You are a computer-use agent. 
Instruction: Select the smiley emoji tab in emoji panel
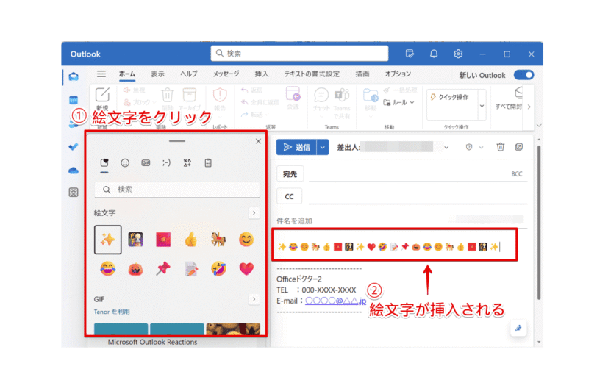pos(125,163)
